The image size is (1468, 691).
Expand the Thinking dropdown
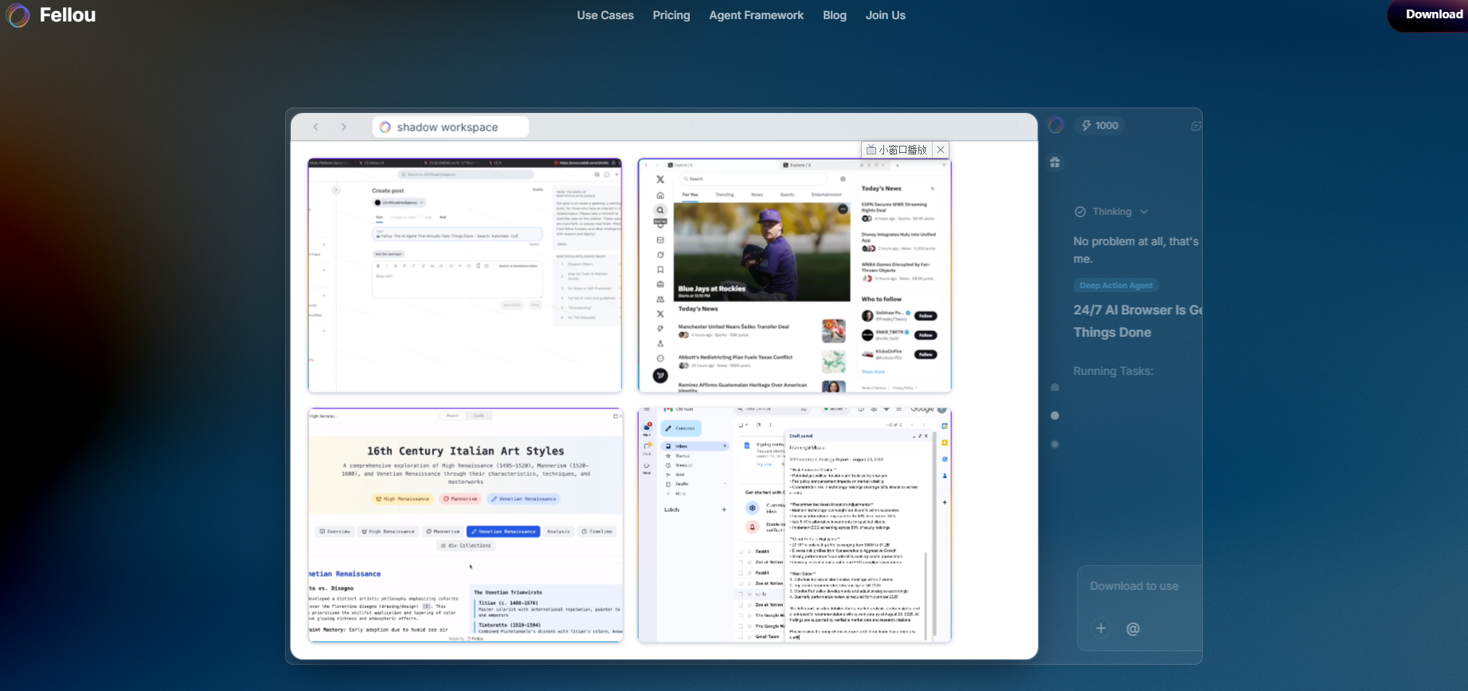coord(1144,212)
